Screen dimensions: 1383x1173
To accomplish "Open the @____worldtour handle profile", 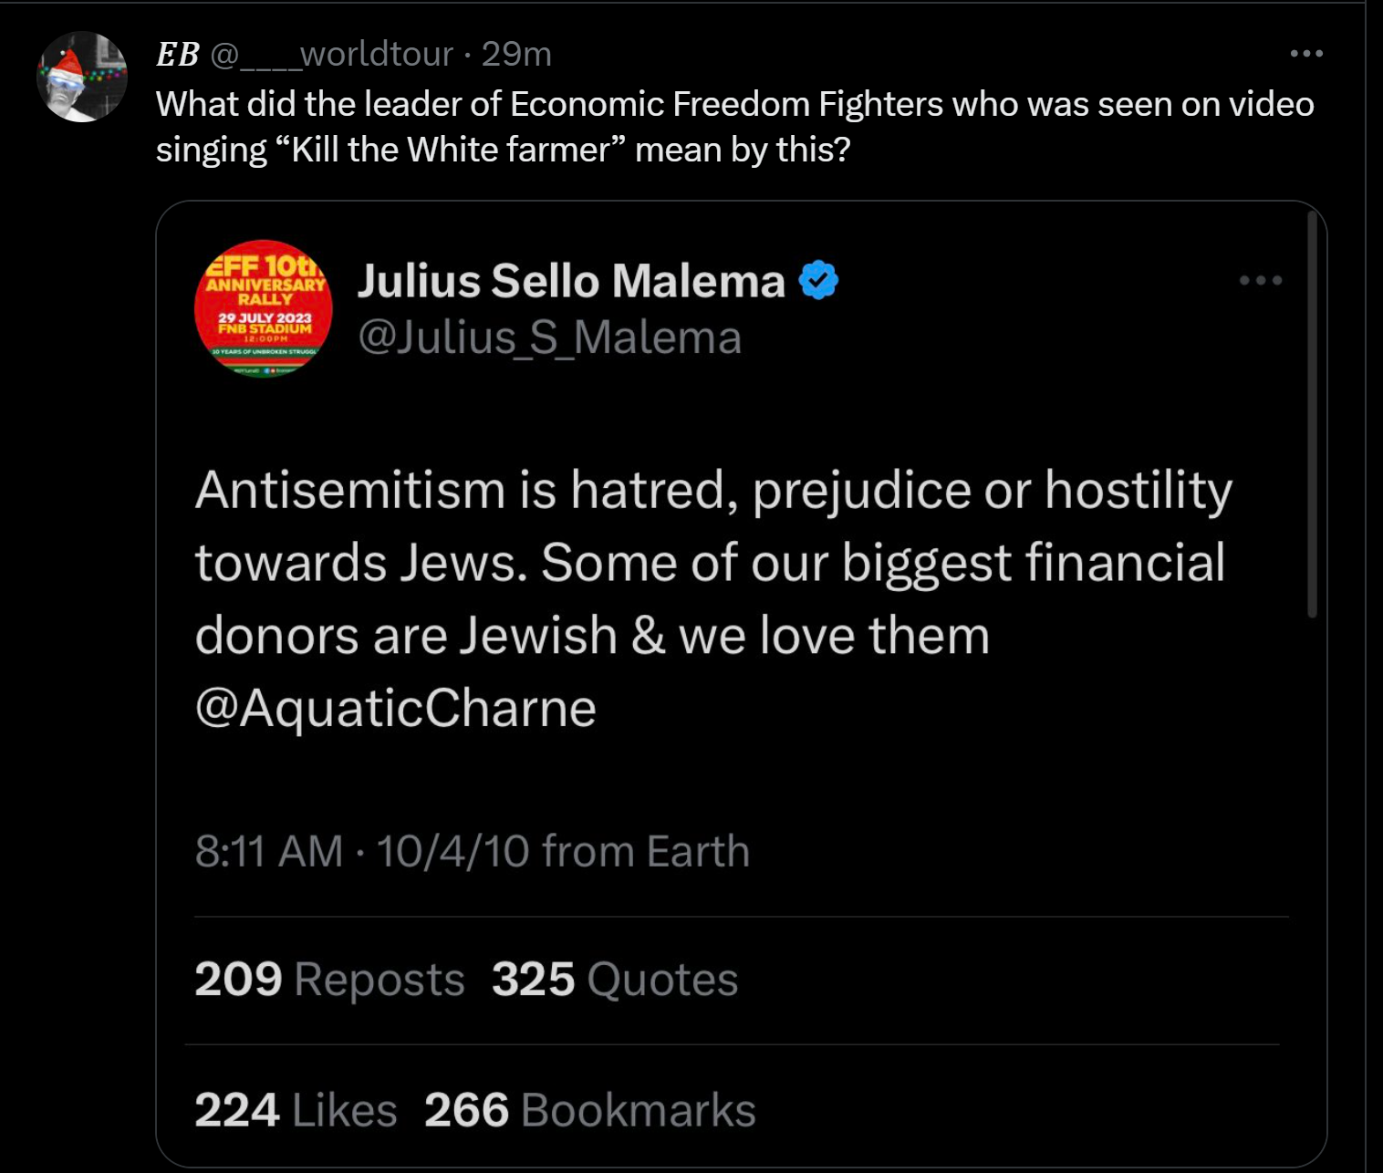I will point(332,55).
